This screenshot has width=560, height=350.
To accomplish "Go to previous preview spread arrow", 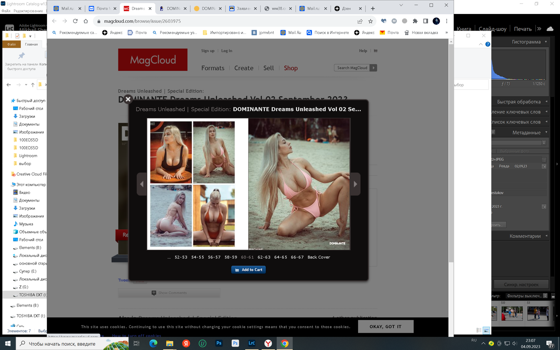I will click(x=142, y=184).
